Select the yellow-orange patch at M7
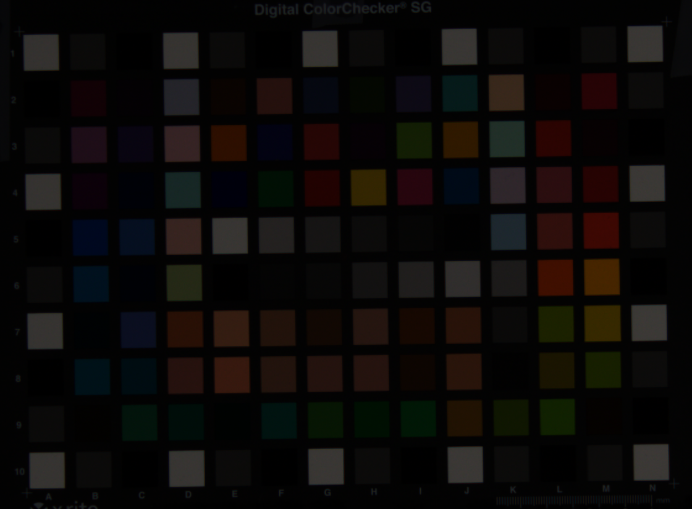692x509 pixels. (602, 323)
